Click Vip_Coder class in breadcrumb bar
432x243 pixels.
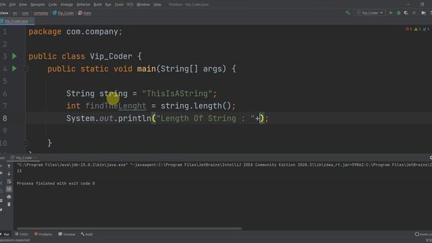click(x=63, y=13)
